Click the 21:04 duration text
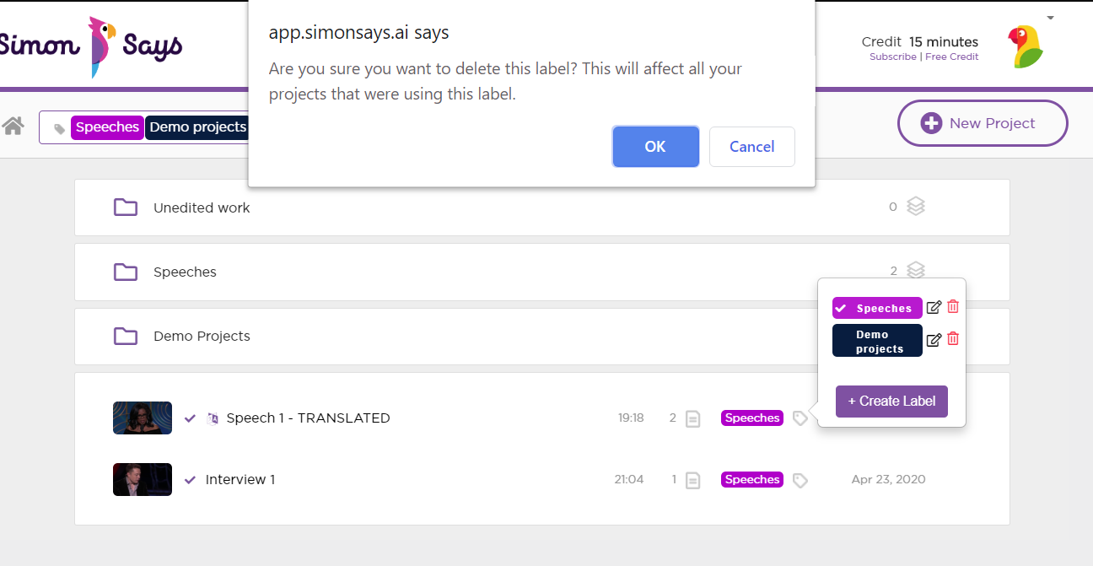 pos(629,479)
